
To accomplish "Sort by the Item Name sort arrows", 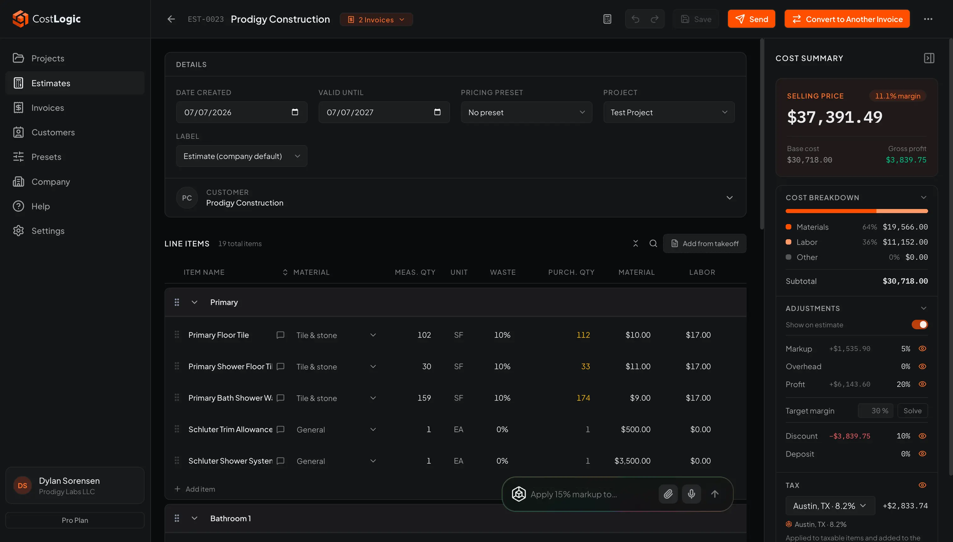I will click(x=285, y=272).
